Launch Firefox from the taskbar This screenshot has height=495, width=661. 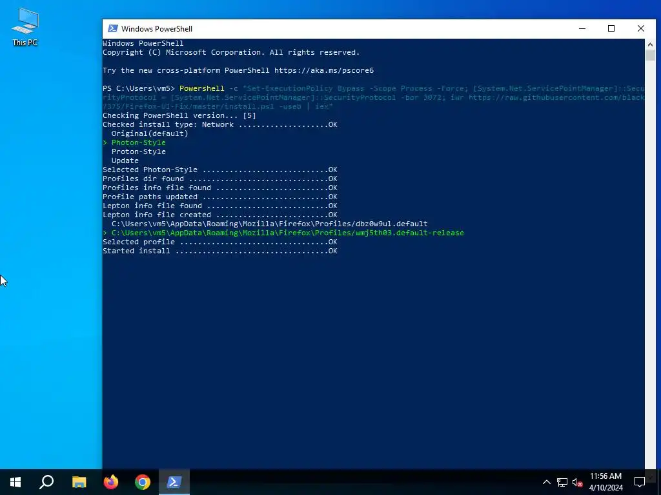(x=111, y=482)
